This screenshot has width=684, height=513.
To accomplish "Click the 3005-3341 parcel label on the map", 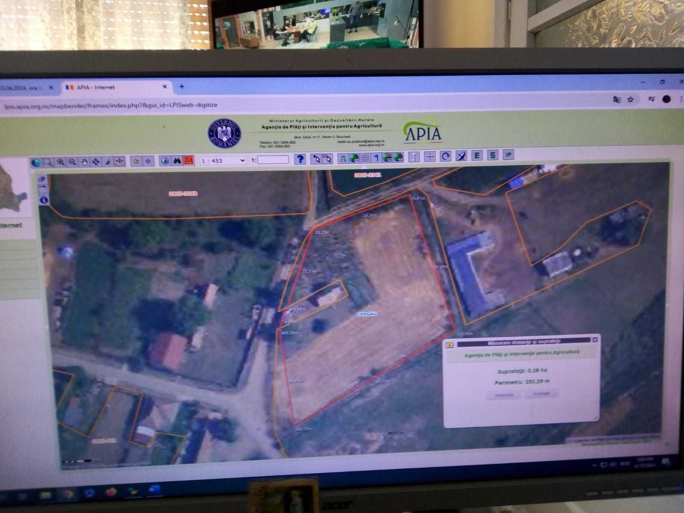I will 367,175.
